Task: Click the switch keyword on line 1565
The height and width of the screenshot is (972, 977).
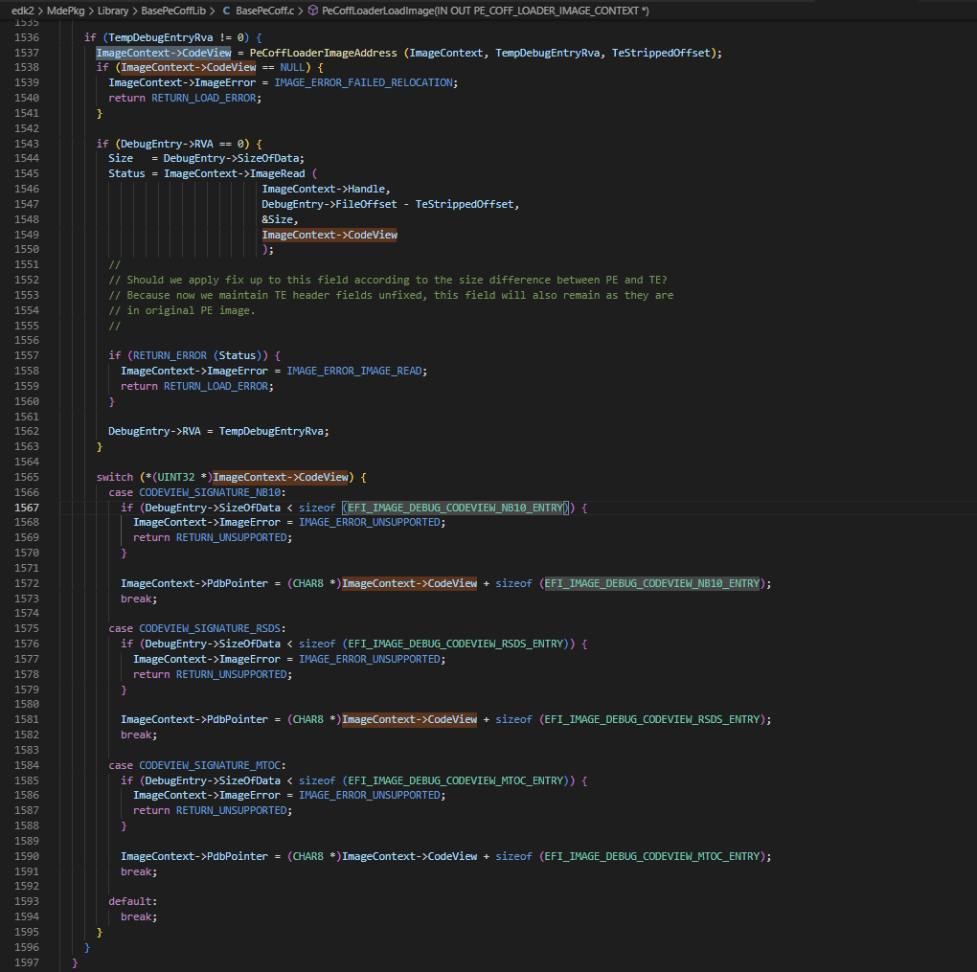Action: pyautogui.click(x=114, y=477)
